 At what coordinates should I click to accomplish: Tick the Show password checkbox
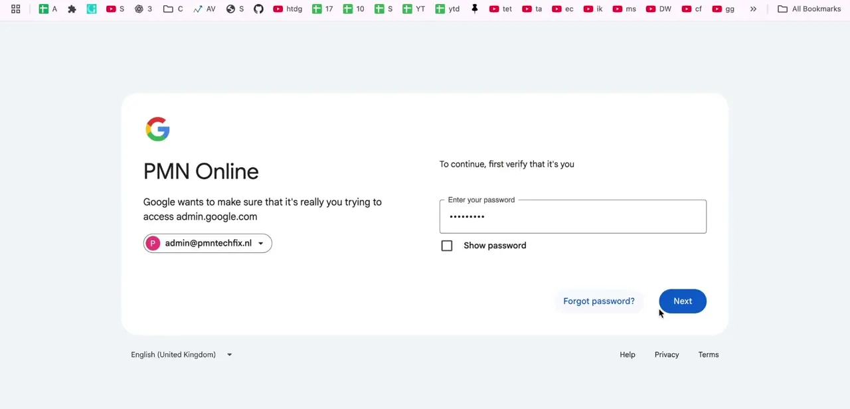tap(447, 246)
